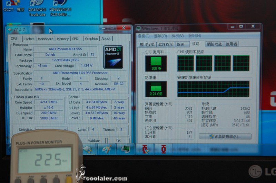Screen dimensions: 276x183
Task: Click the 記憶體 2.21 GB meter
Action: point(156,89)
